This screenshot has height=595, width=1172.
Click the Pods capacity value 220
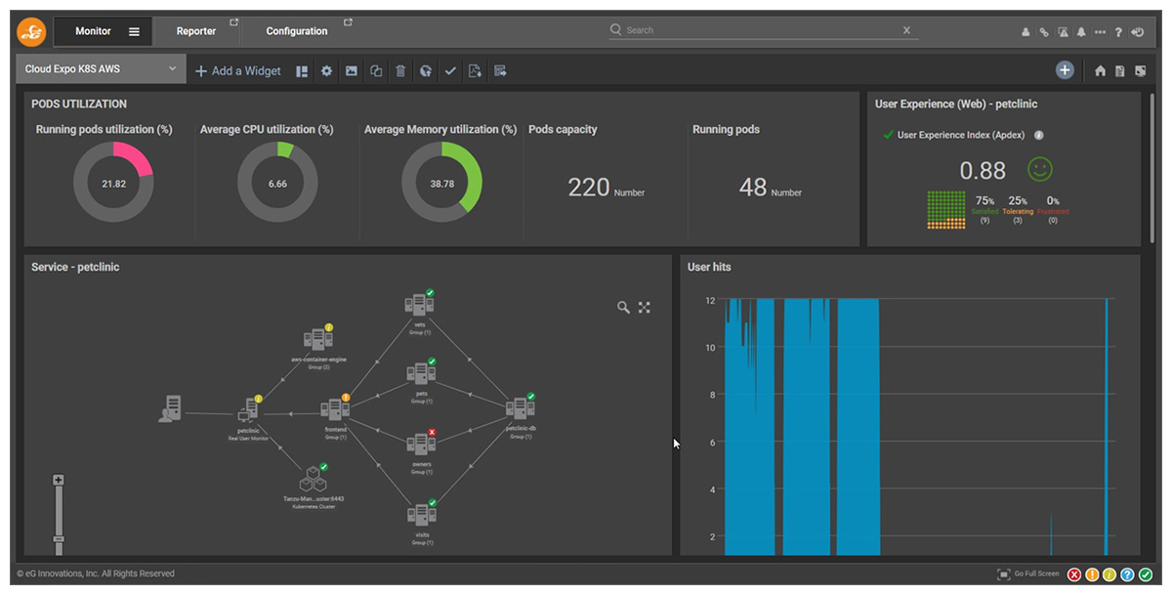click(x=589, y=188)
